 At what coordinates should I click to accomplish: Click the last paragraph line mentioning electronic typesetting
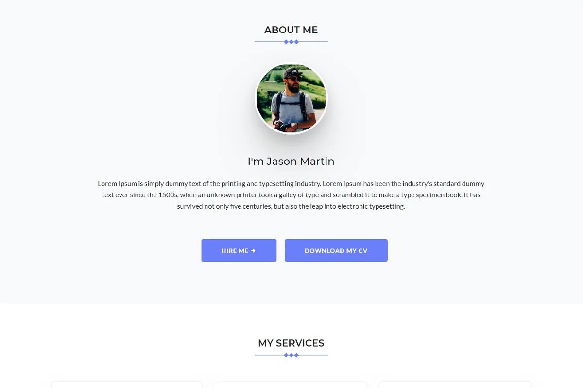point(291,206)
